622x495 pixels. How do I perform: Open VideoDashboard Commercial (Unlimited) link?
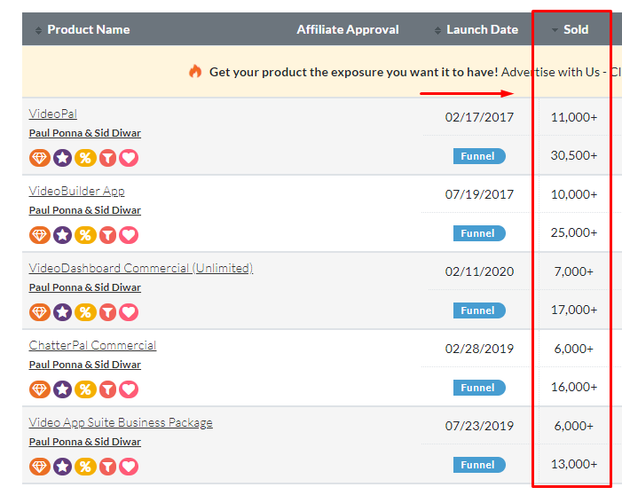(141, 269)
